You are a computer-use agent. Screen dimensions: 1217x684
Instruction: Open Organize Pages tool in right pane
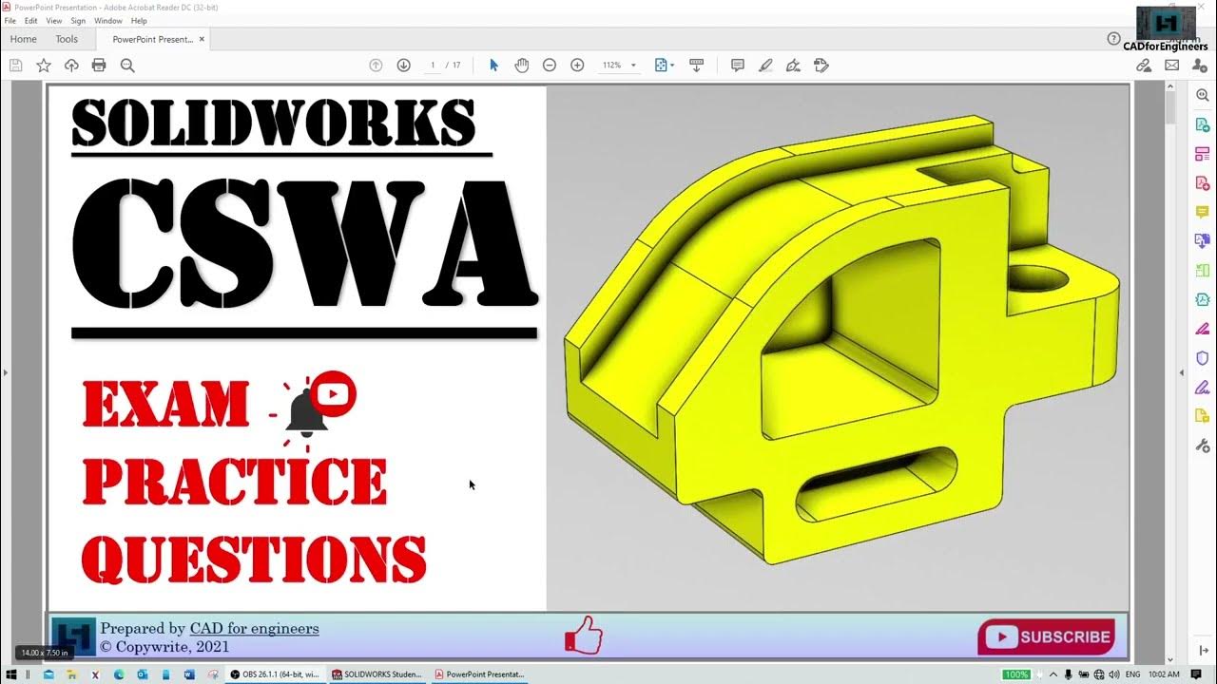coord(1202,154)
